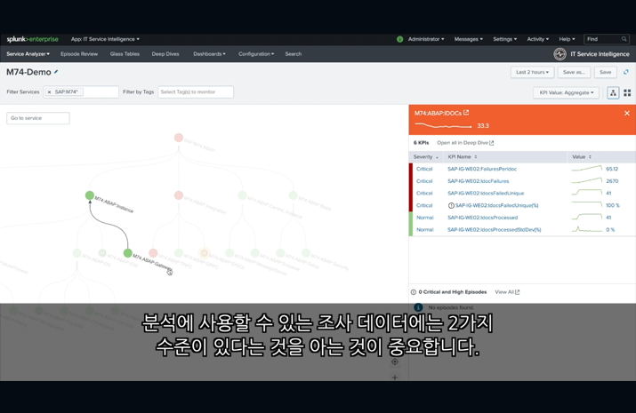Select the M74:ABAP:Gateway green node
Screen dimensions: 636x413
[x=128, y=253]
